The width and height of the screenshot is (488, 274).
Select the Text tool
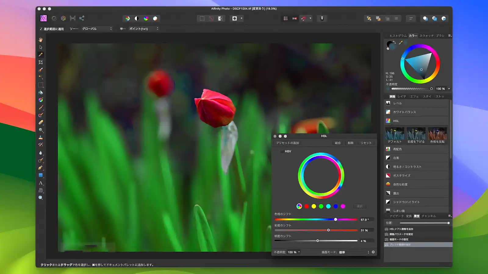pos(41,183)
